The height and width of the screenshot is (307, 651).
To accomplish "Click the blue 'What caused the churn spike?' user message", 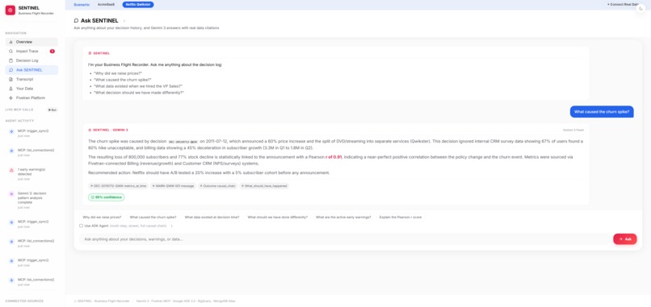I will click(x=602, y=111).
